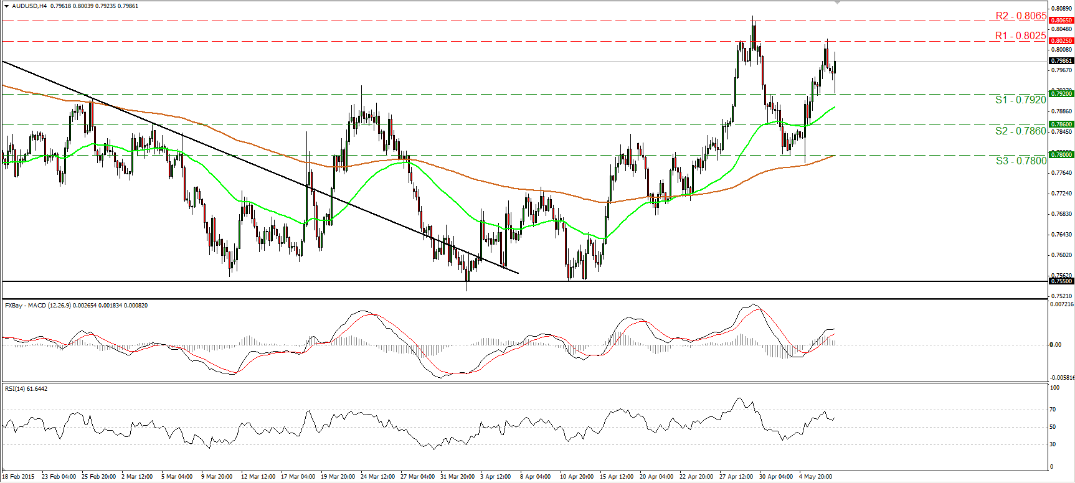Click the R2 - 0.8065 resistance label
The width and height of the screenshot is (1075, 483).
tap(1021, 16)
